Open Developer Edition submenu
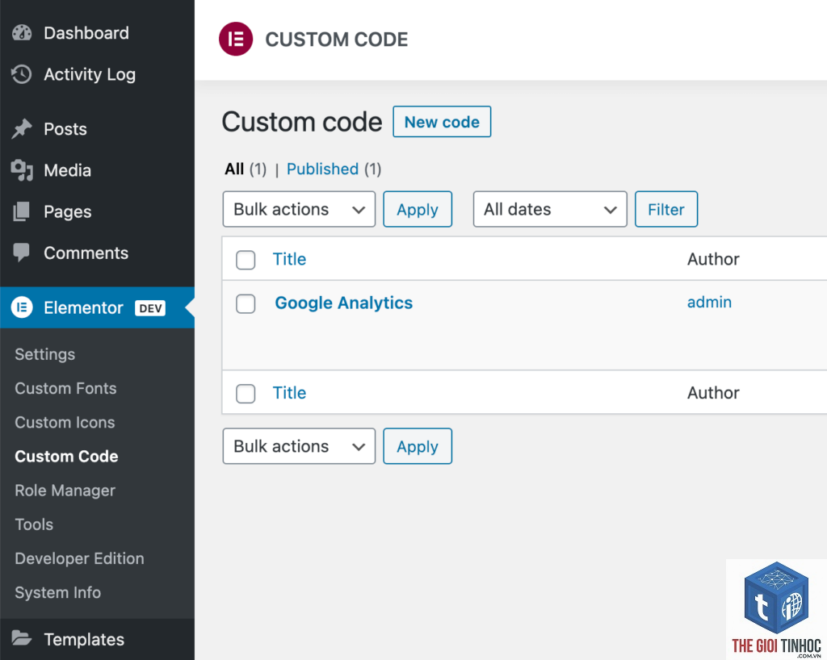This screenshot has height=660, width=827. (79, 558)
